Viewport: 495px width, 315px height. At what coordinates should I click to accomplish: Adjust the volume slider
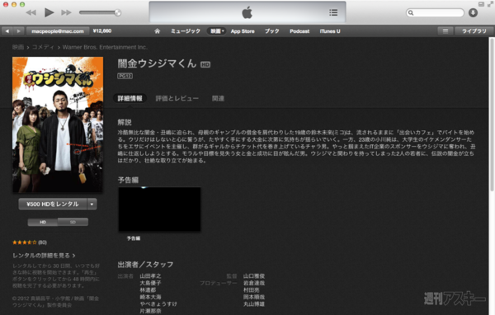point(100,12)
